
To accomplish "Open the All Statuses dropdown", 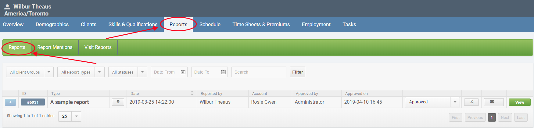I will (127, 72).
